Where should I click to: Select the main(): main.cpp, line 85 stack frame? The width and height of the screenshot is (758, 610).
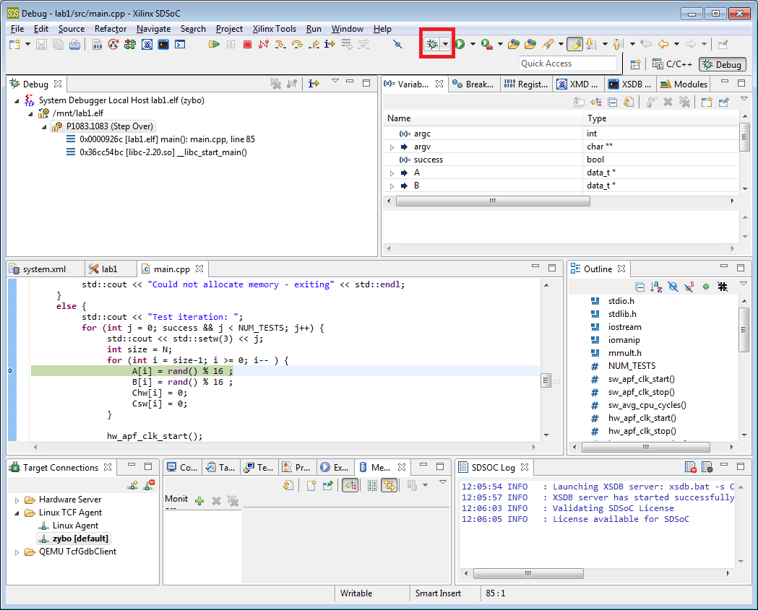point(167,139)
